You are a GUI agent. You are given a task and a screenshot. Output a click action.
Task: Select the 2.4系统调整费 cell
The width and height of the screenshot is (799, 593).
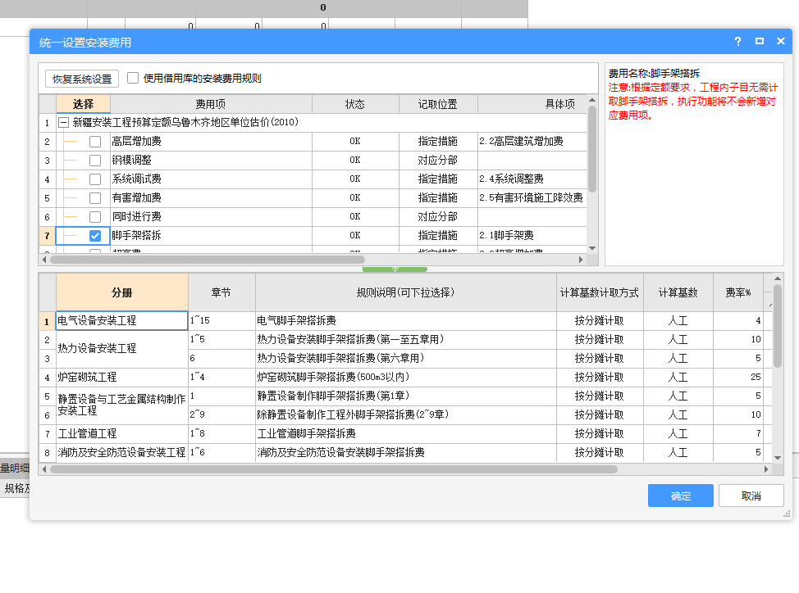pyautogui.click(x=532, y=179)
